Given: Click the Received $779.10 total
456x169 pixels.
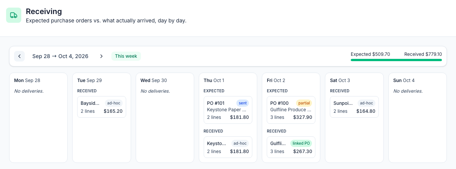Looking at the screenshot, I should [x=423, y=54].
